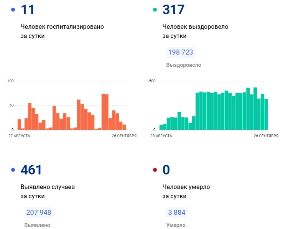Click the teal dot beside number 317
The image size is (288, 229).
155,10
